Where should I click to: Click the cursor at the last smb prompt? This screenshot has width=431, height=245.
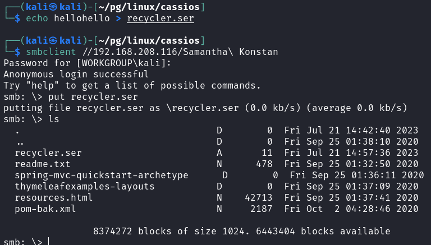(49, 242)
